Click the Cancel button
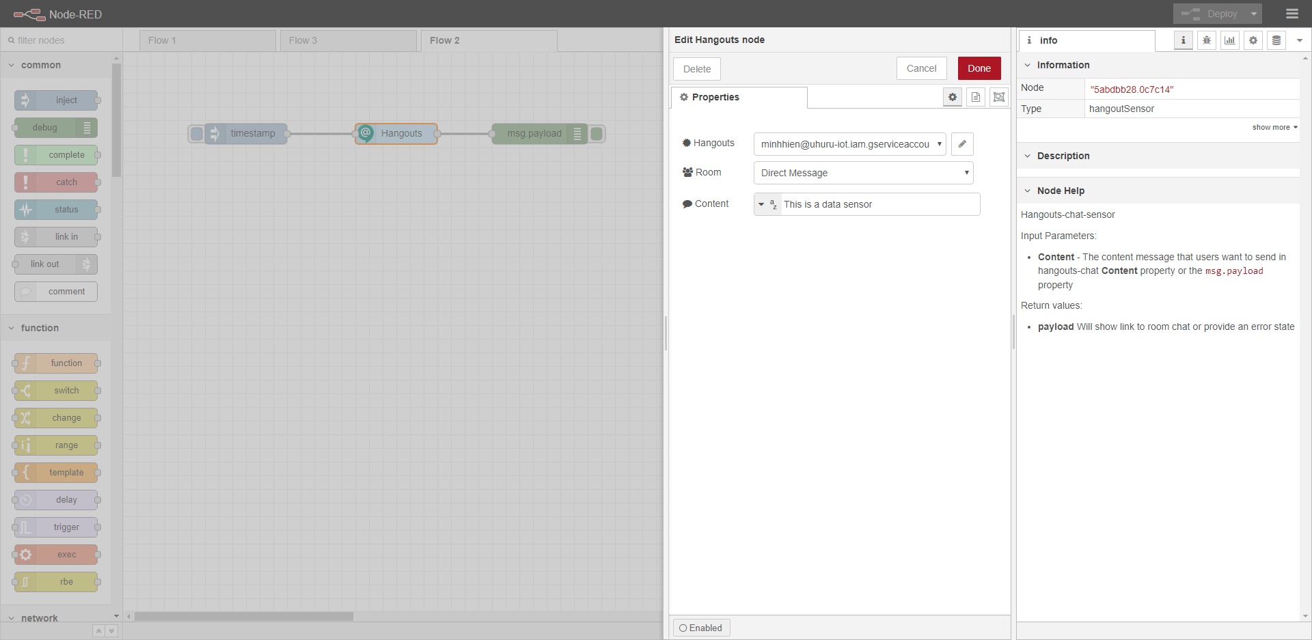The width and height of the screenshot is (1312, 640). [x=921, y=68]
